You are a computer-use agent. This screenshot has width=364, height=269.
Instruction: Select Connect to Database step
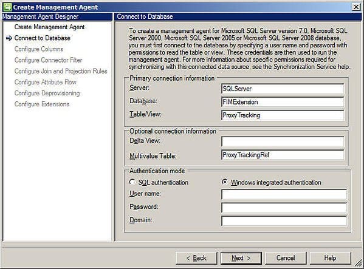(43, 38)
